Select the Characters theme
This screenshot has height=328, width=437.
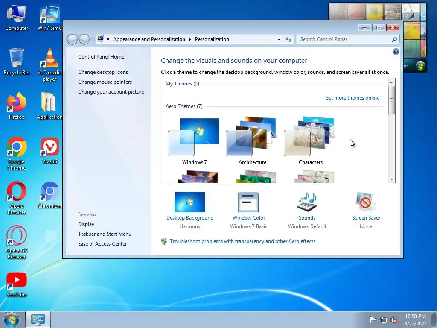click(x=310, y=141)
